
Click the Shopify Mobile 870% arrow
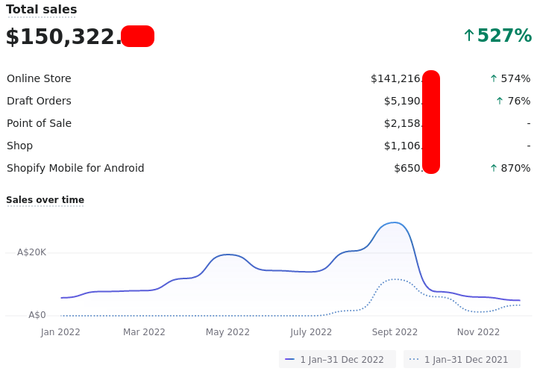[x=493, y=168]
